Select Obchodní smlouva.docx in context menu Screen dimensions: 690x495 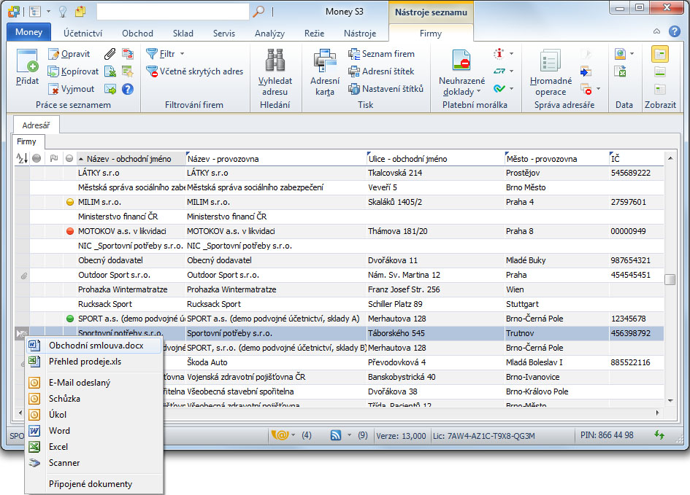pyautogui.click(x=93, y=346)
